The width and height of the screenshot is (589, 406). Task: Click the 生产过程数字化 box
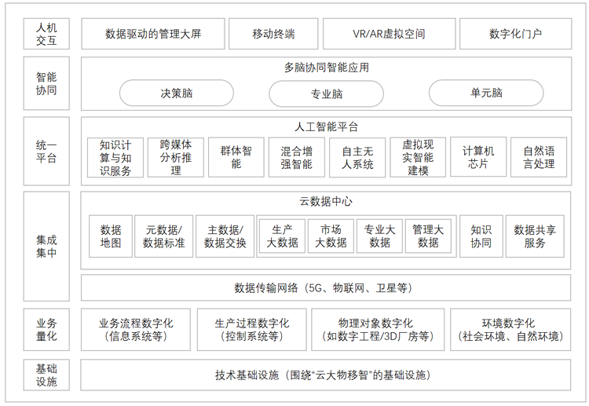[251, 330]
